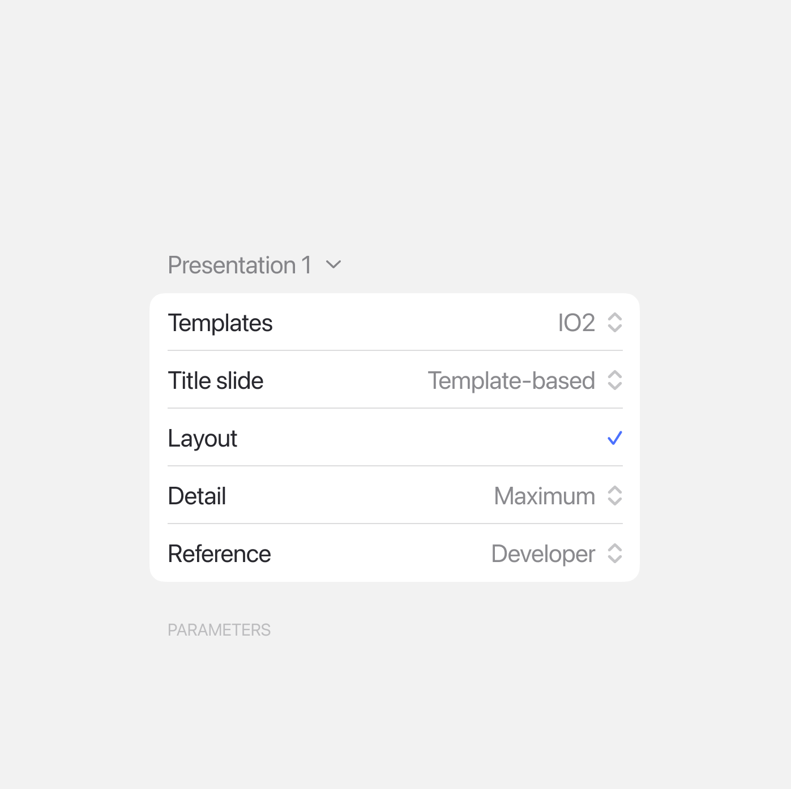This screenshot has height=789, width=791.
Task: Click down arrow of Templates stepper
Action: click(x=615, y=328)
